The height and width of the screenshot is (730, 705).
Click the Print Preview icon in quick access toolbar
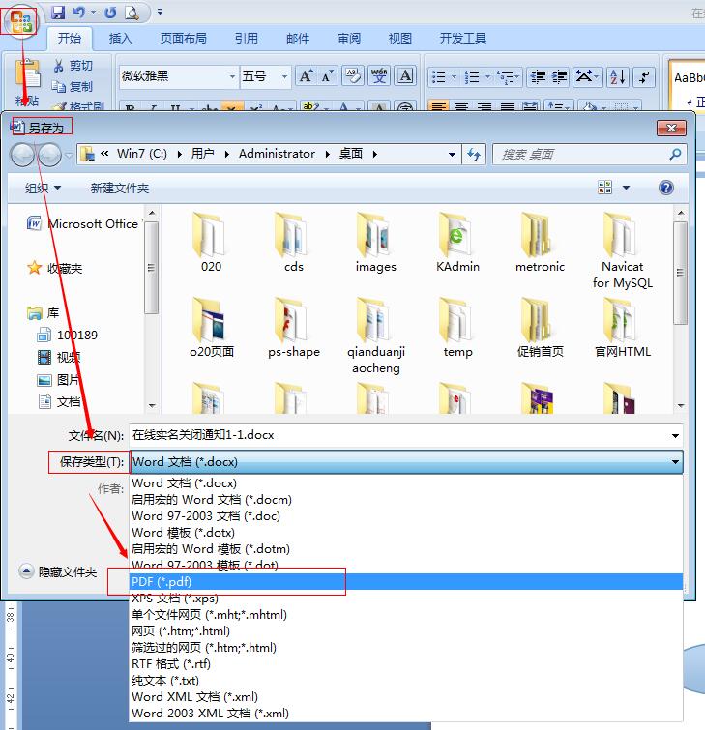pos(132,13)
